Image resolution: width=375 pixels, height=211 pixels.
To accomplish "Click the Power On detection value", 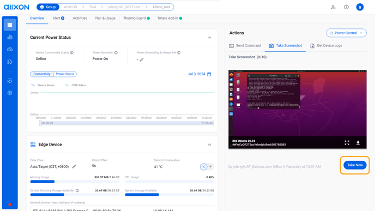I will pyautogui.click(x=100, y=59).
